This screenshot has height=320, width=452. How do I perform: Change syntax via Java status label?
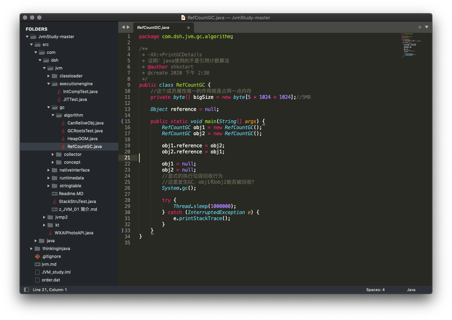click(x=411, y=290)
